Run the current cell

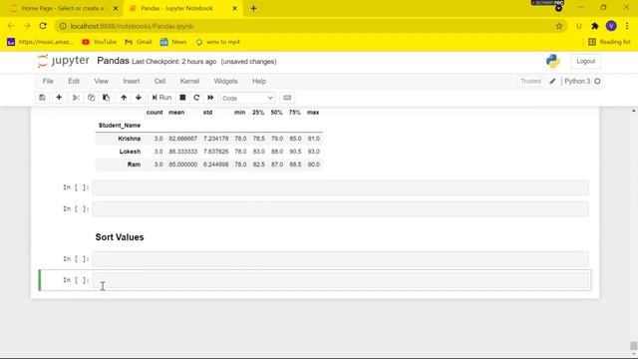coord(161,98)
